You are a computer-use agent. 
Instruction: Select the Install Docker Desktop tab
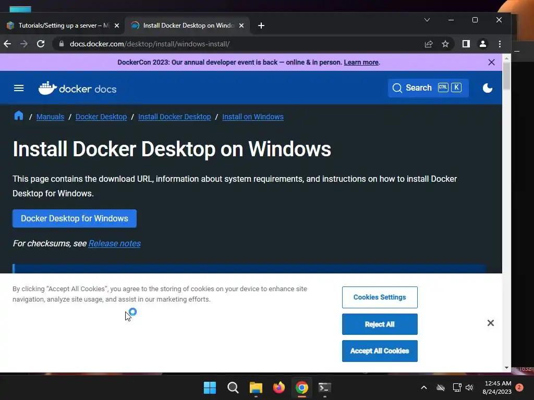tap(187, 26)
